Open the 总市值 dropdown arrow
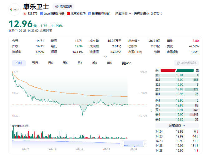 pos(139,41)
